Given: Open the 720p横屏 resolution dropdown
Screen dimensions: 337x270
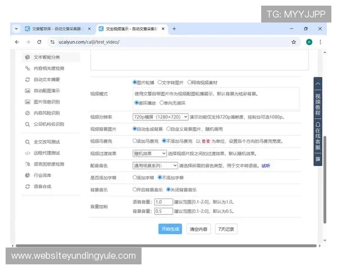Looking at the screenshot, I should pyautogui.click(x=160, y=117).
